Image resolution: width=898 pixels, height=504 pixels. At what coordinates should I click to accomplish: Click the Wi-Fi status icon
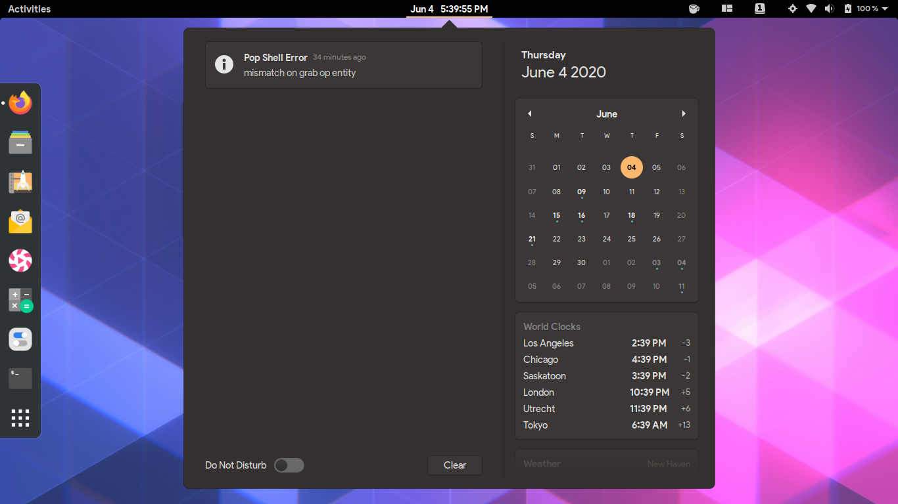click(x=811, y=9)
